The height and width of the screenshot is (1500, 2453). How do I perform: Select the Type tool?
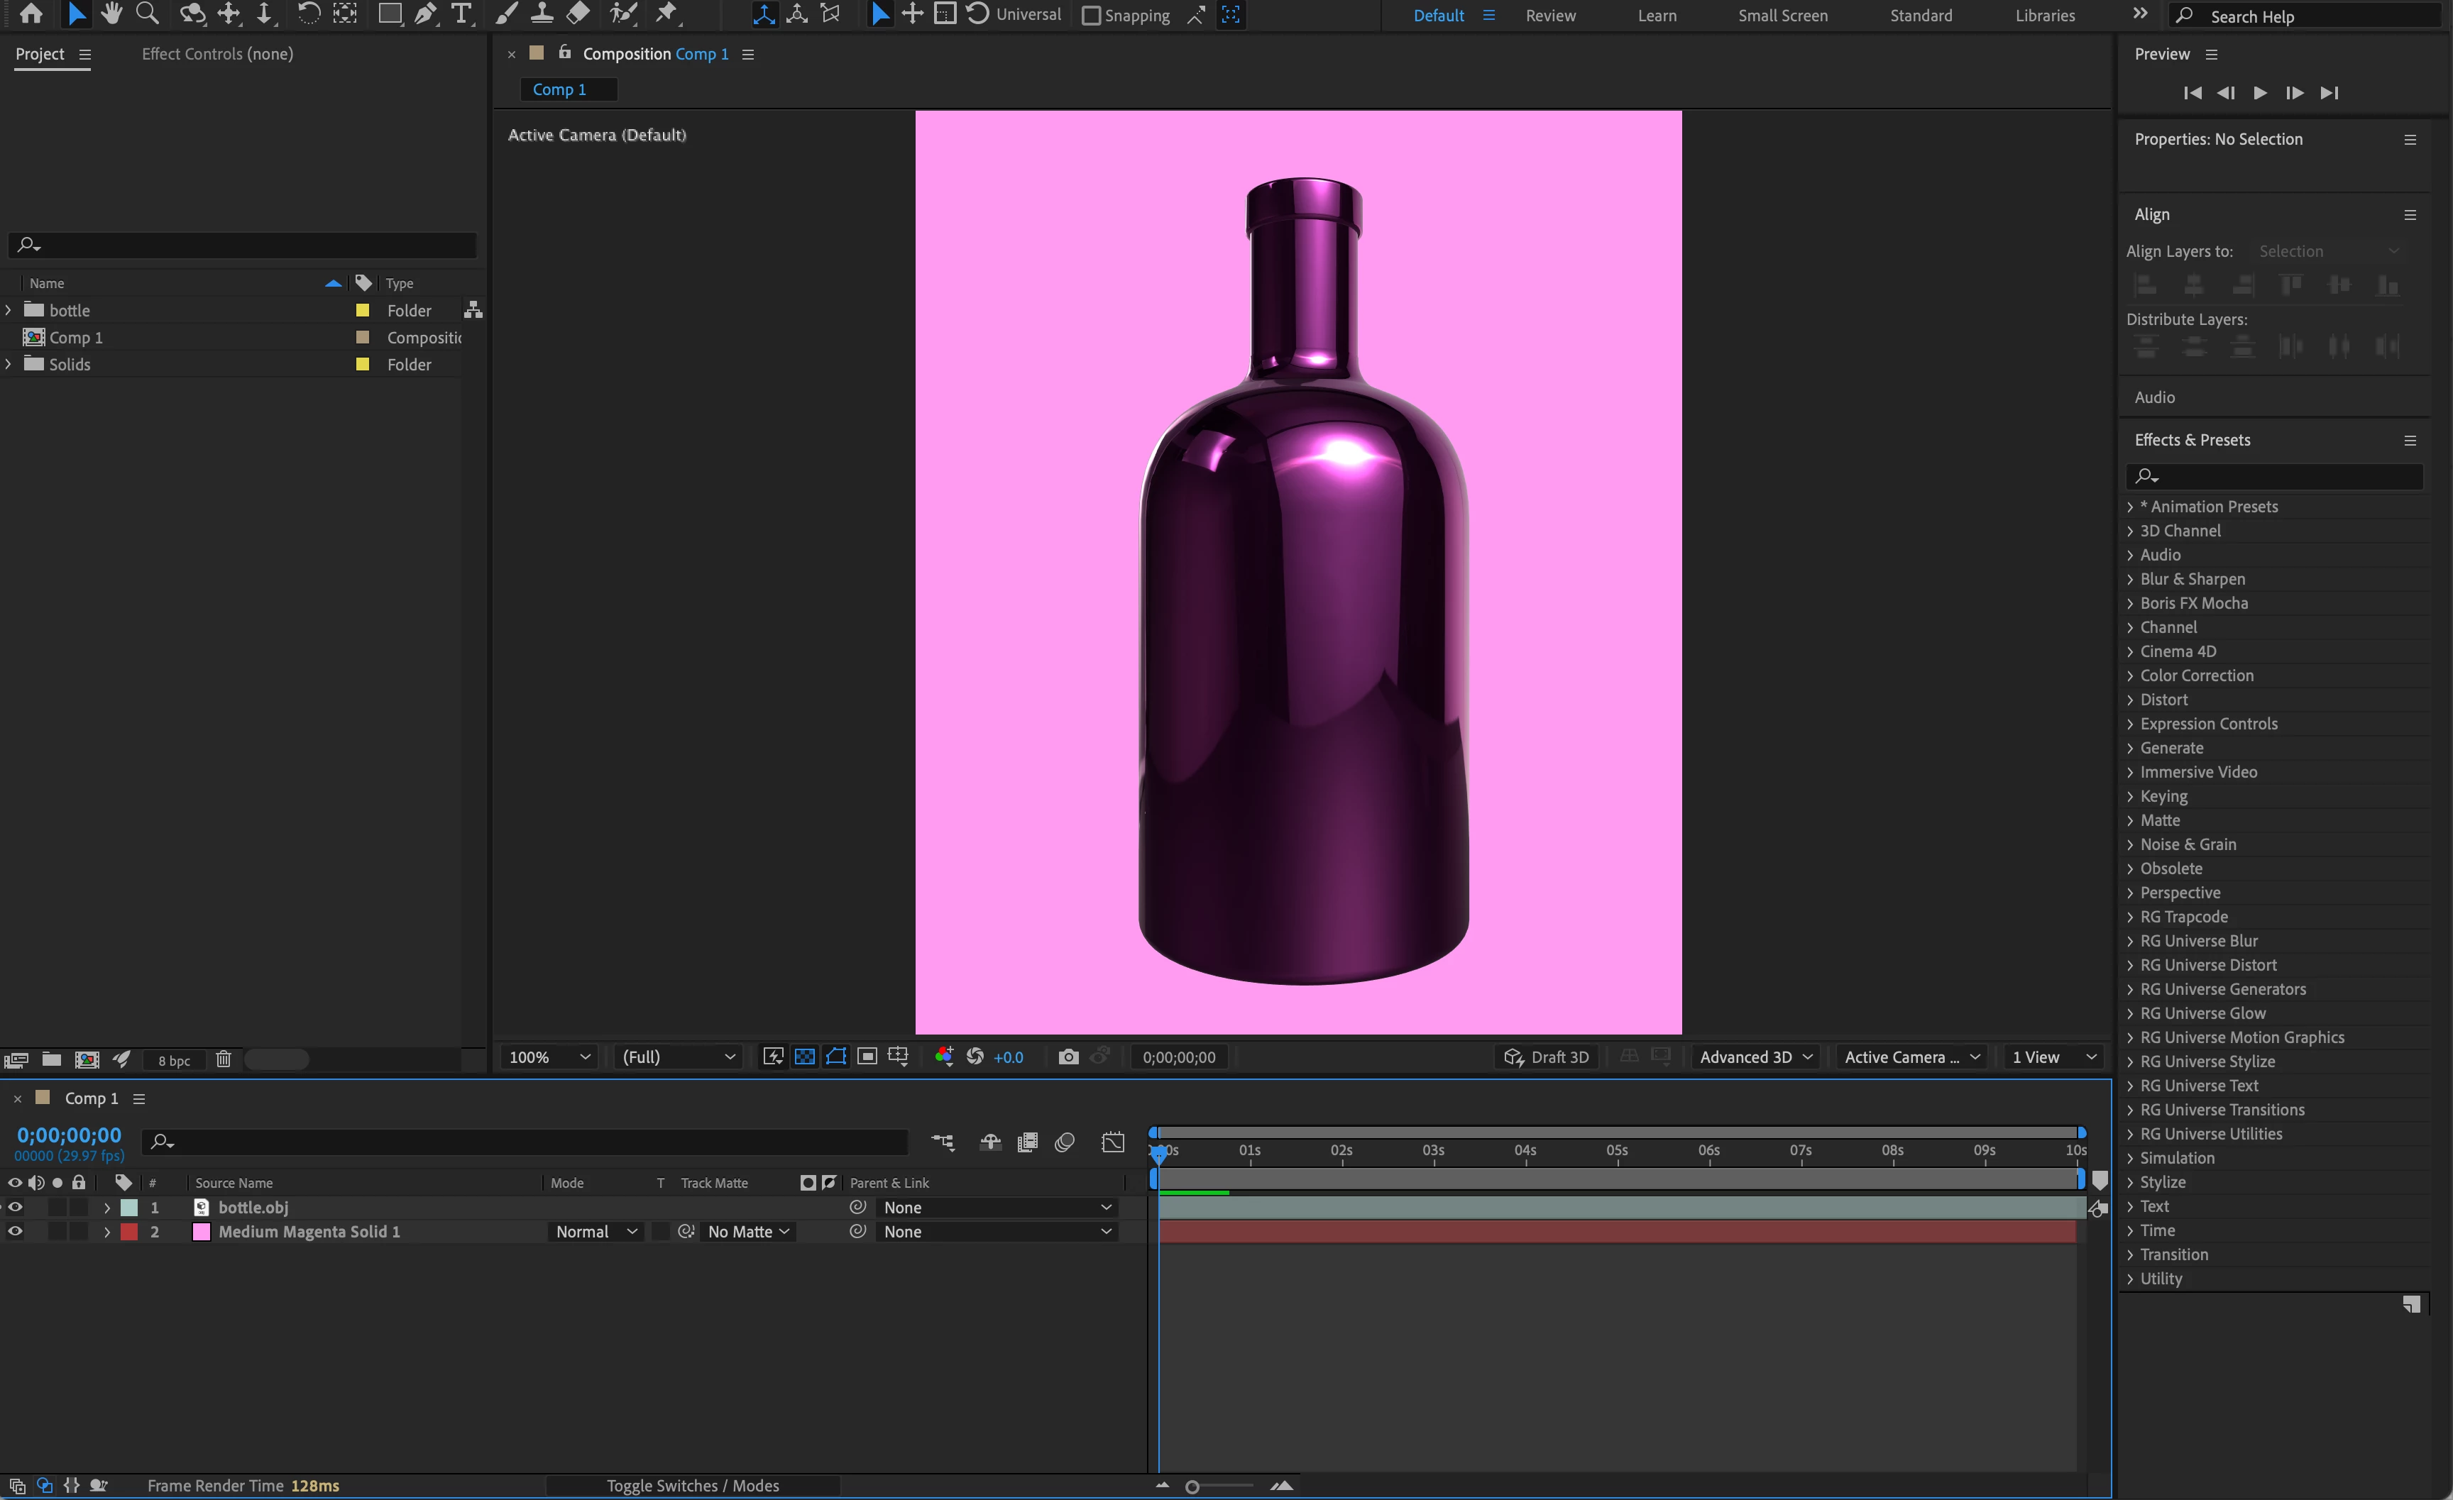point(461,13)
